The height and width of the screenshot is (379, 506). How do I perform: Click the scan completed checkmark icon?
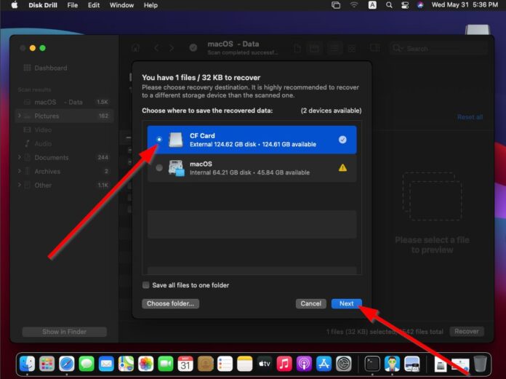pyautogui.click(x=193, y=48)
